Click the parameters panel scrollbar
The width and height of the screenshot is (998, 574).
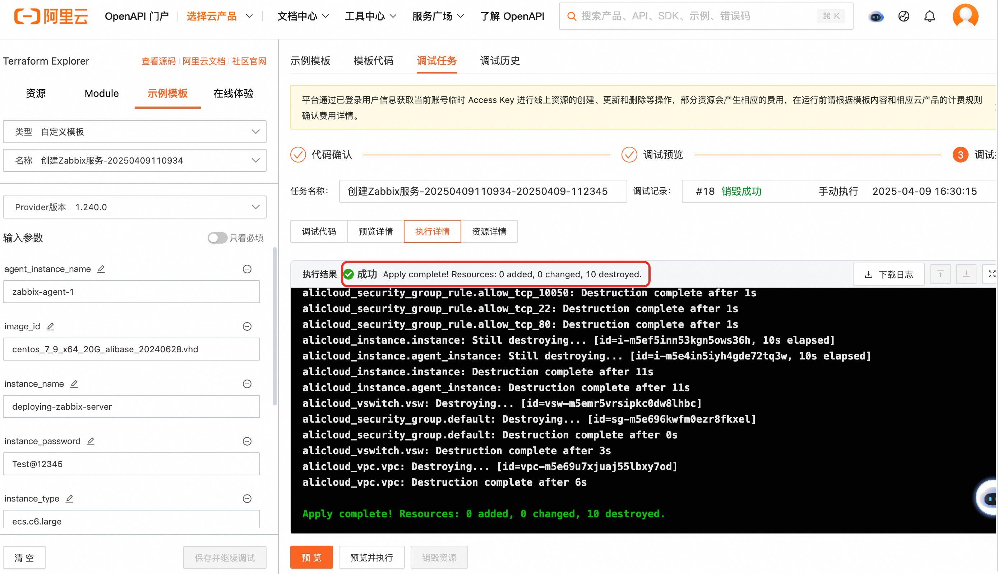[274, 326]
